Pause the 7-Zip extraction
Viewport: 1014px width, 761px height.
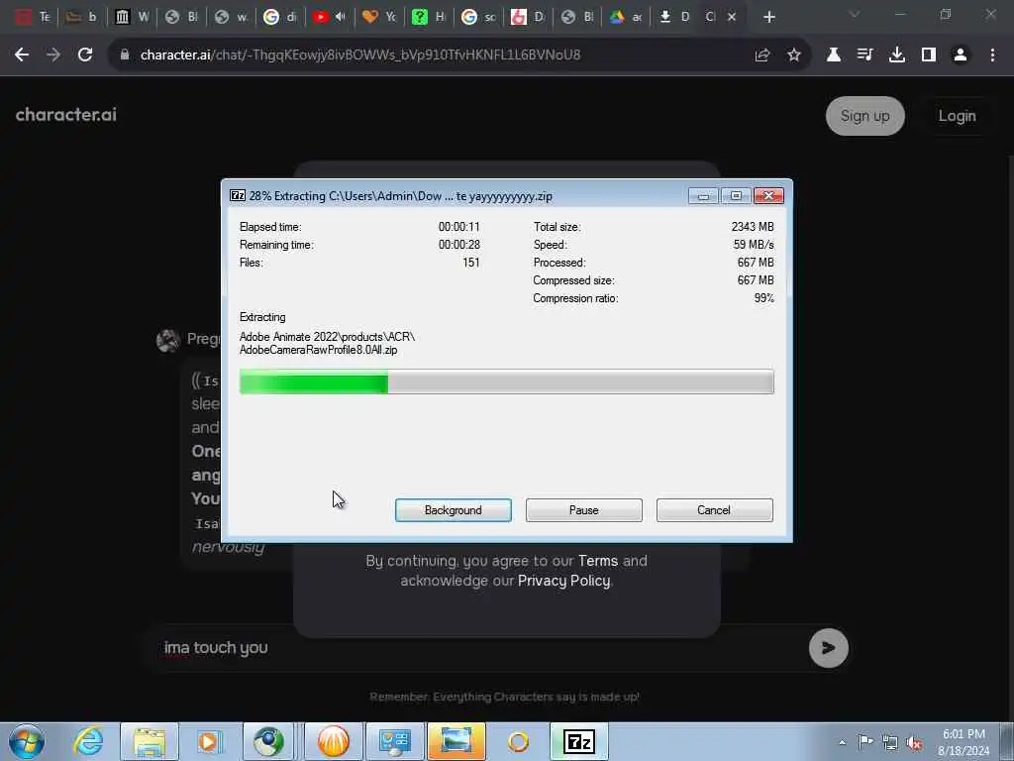coord(583,510)
